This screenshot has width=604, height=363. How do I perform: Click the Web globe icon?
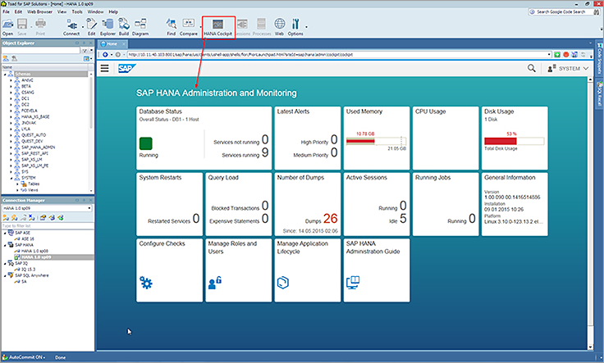coord(279,27)
